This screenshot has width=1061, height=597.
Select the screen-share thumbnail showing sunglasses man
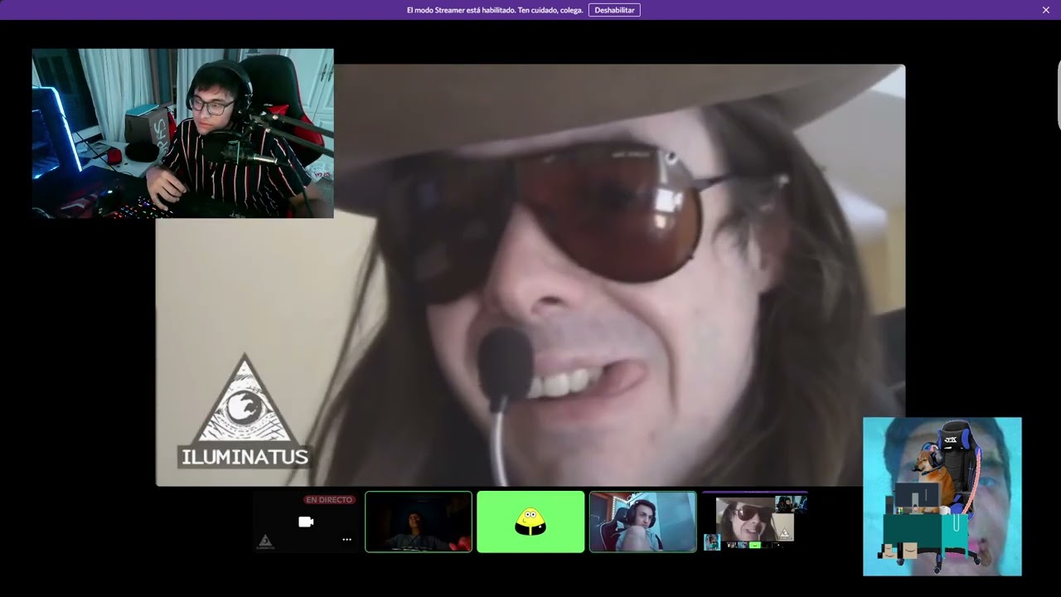click(755, 522)
